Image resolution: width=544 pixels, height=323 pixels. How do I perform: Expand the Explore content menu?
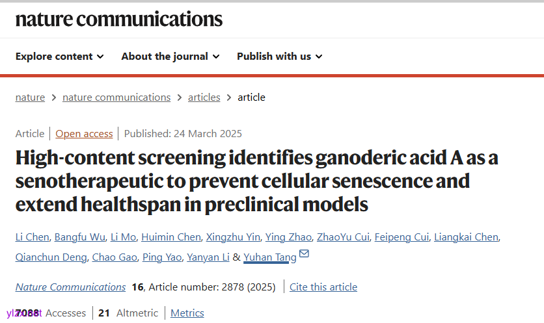[x=60, y=57]
